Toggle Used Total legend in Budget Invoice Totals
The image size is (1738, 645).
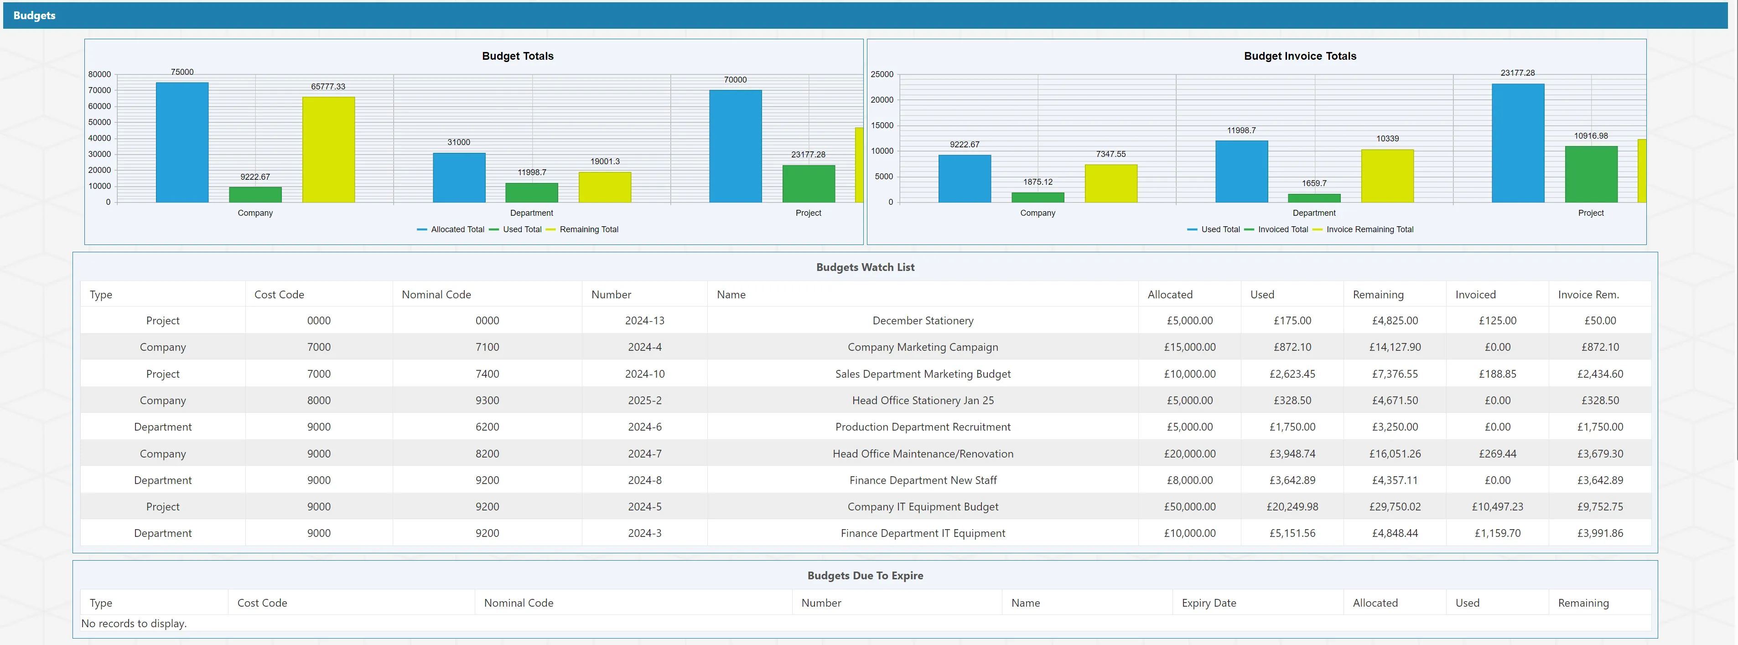click(x=1213, y=229)
